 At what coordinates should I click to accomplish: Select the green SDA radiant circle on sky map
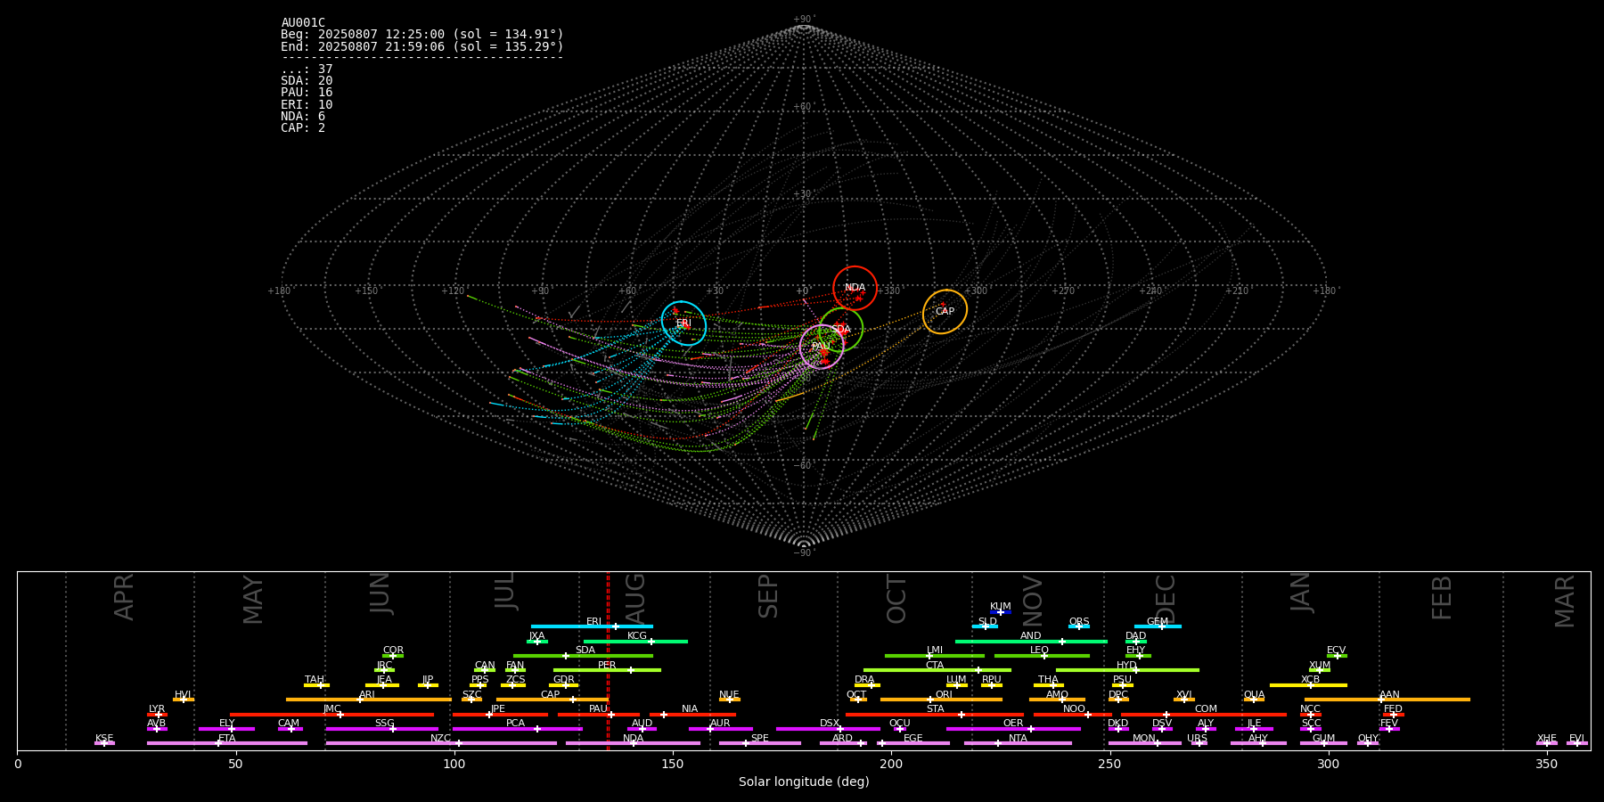point(840,330)
